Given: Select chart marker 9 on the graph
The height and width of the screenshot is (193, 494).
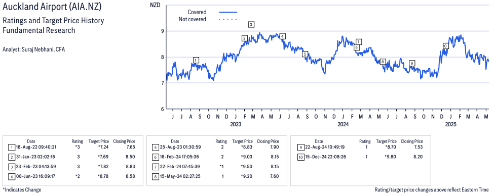Looking at the screenshot, I should 412,63.
